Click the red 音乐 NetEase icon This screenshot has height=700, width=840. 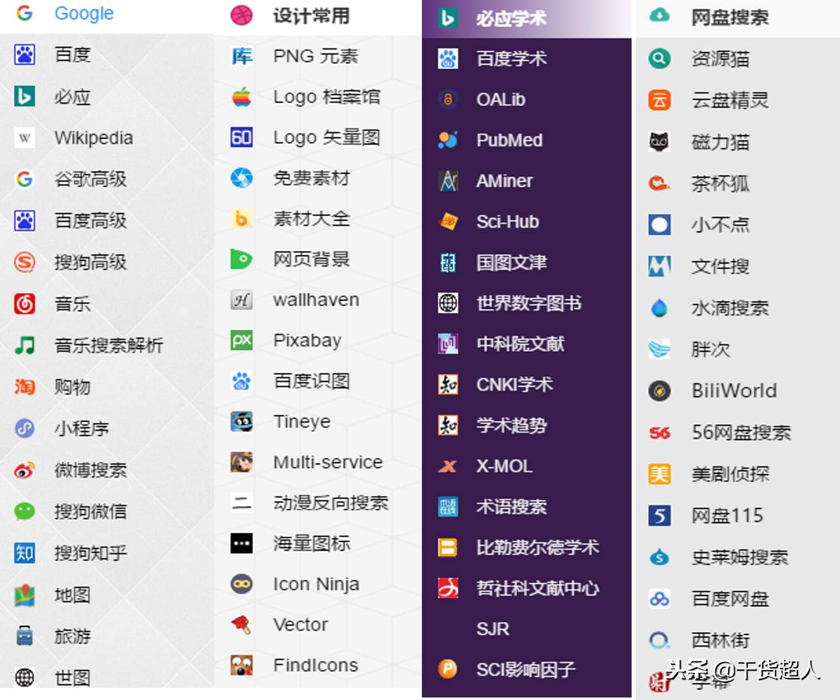[x=25, y=303]
